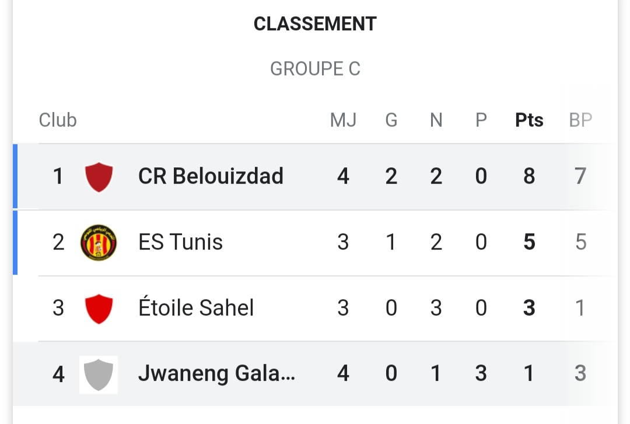Click the MJ column header

[x=343, y=120]
